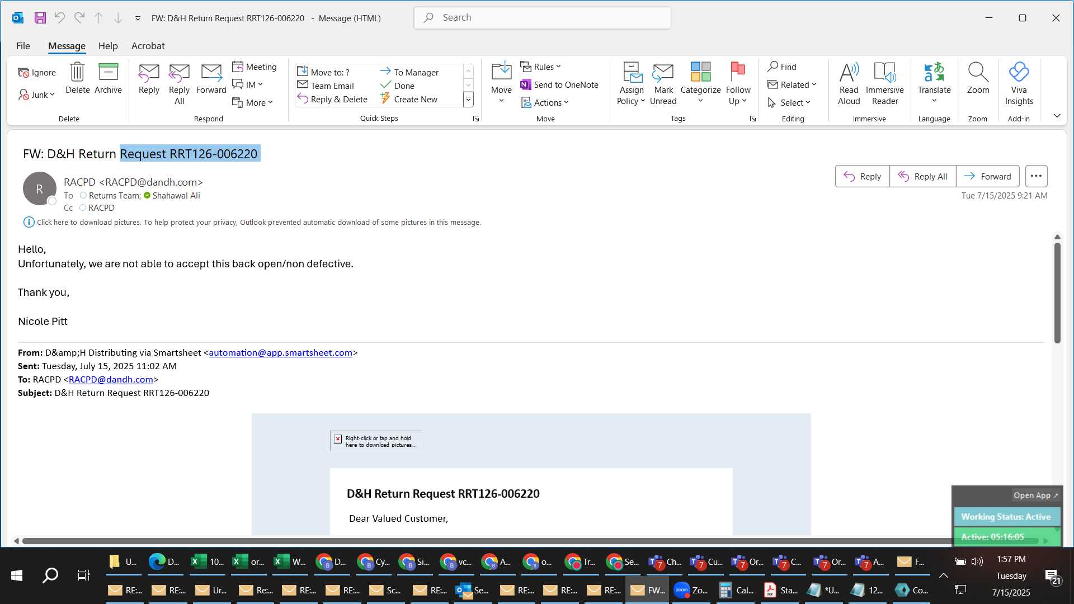This screenshot has width=1074, height=604.
Task: Run the Team Email quick step
Action: tap(326, 86)
